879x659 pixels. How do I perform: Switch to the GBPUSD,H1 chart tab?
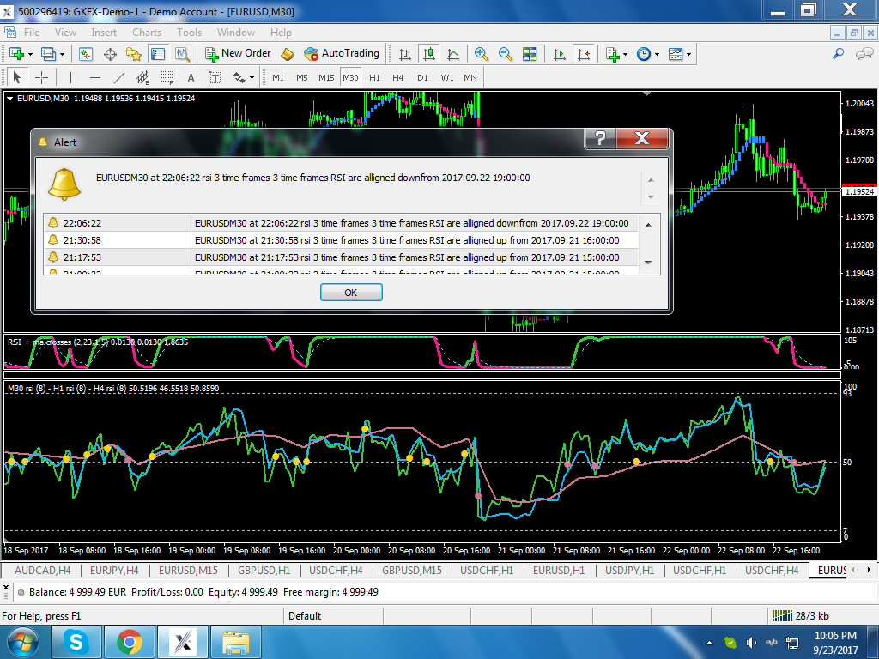(x=264, y=571)
